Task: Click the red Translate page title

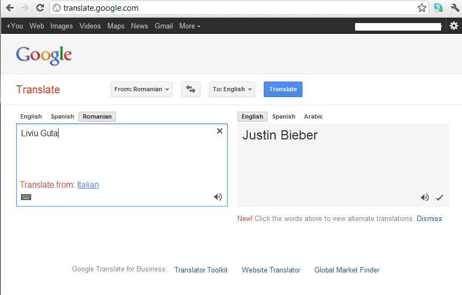Action: (x=38, y=90)
